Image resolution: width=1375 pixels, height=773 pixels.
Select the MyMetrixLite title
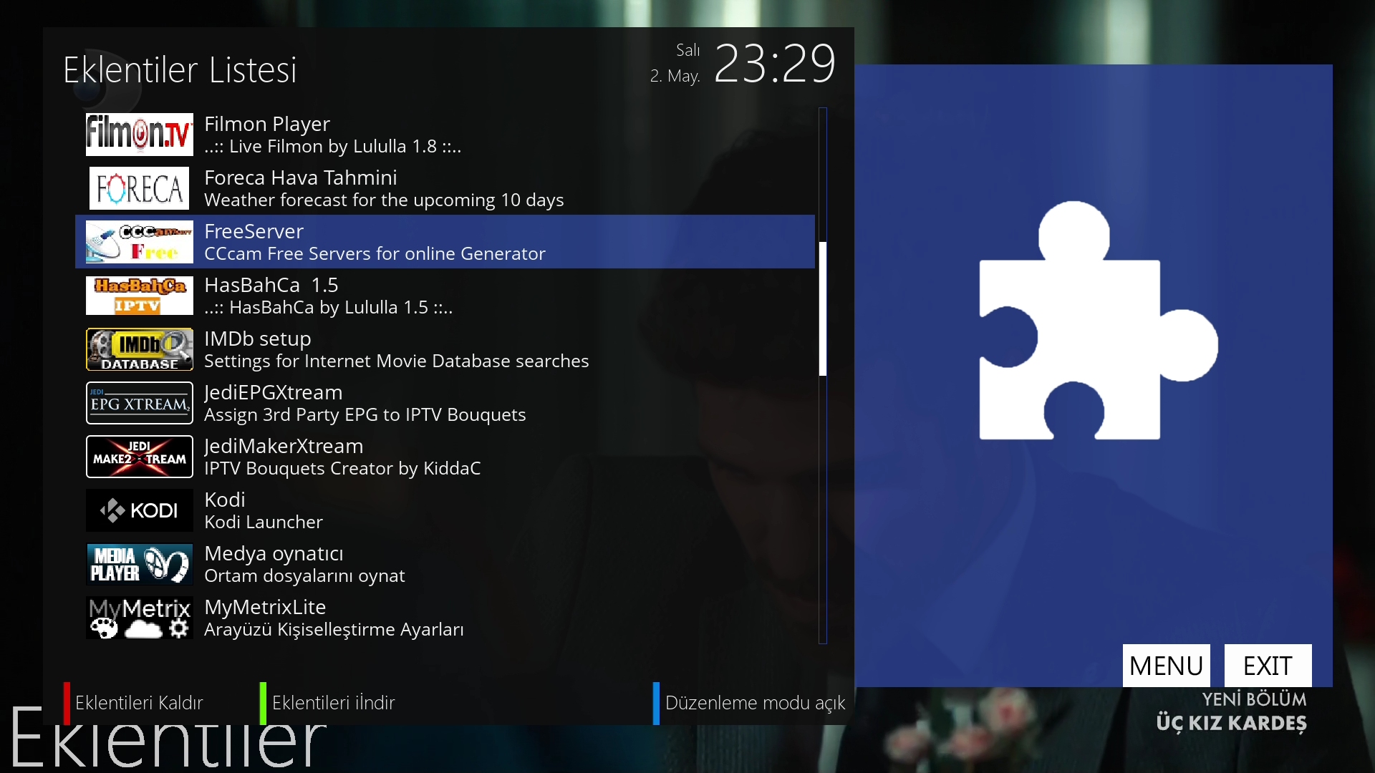click(x=265, y=607)
